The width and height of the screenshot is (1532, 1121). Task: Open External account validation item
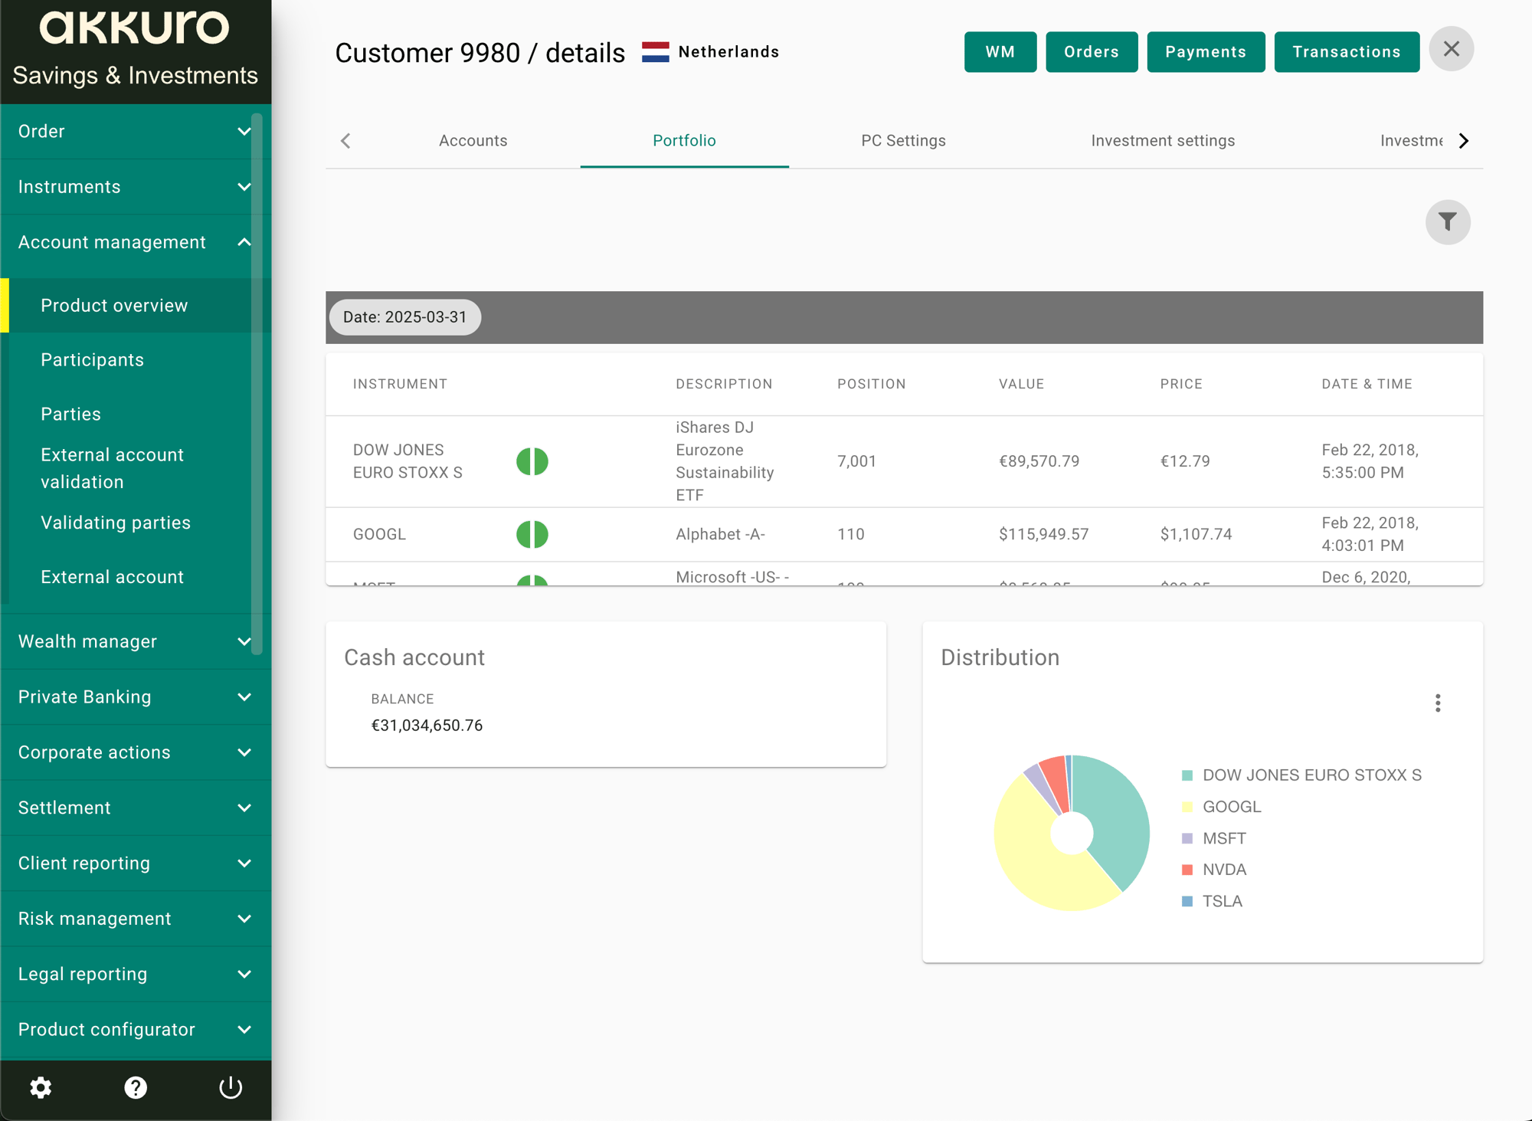click(136, 468)
